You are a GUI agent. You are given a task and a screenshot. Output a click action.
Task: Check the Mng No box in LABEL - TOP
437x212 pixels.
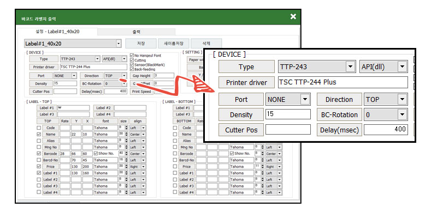[39, 147]
